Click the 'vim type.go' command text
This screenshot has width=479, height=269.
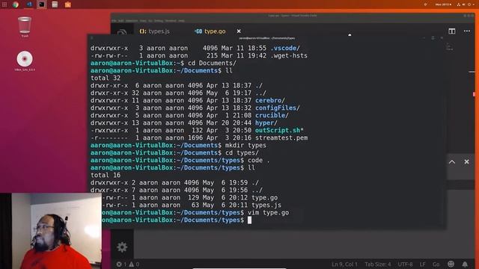[x=268, y=212]
